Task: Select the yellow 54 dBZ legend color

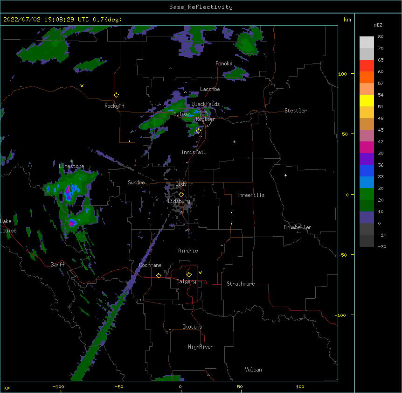Action: click(x=367, y=100)
